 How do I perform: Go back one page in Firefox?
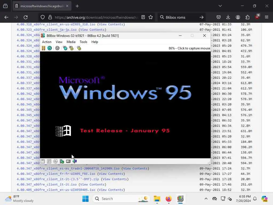point(6,17)
